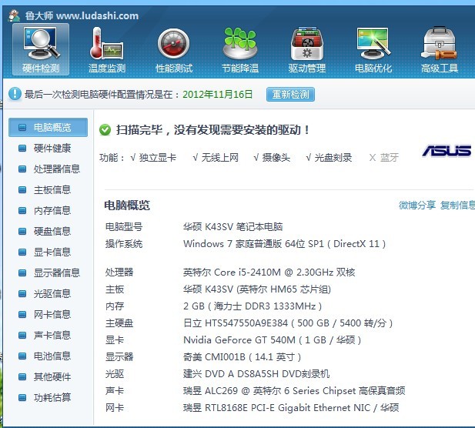Screen dimensions: 475x428
Task: Click the www.ludashi.com title text
Action: coord(97,15)
